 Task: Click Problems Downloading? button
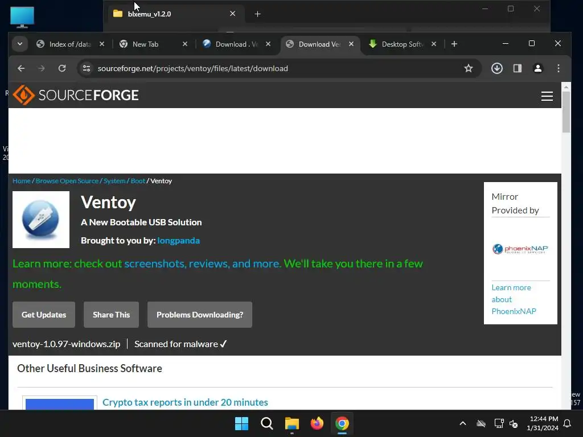(x=200, y=315)
